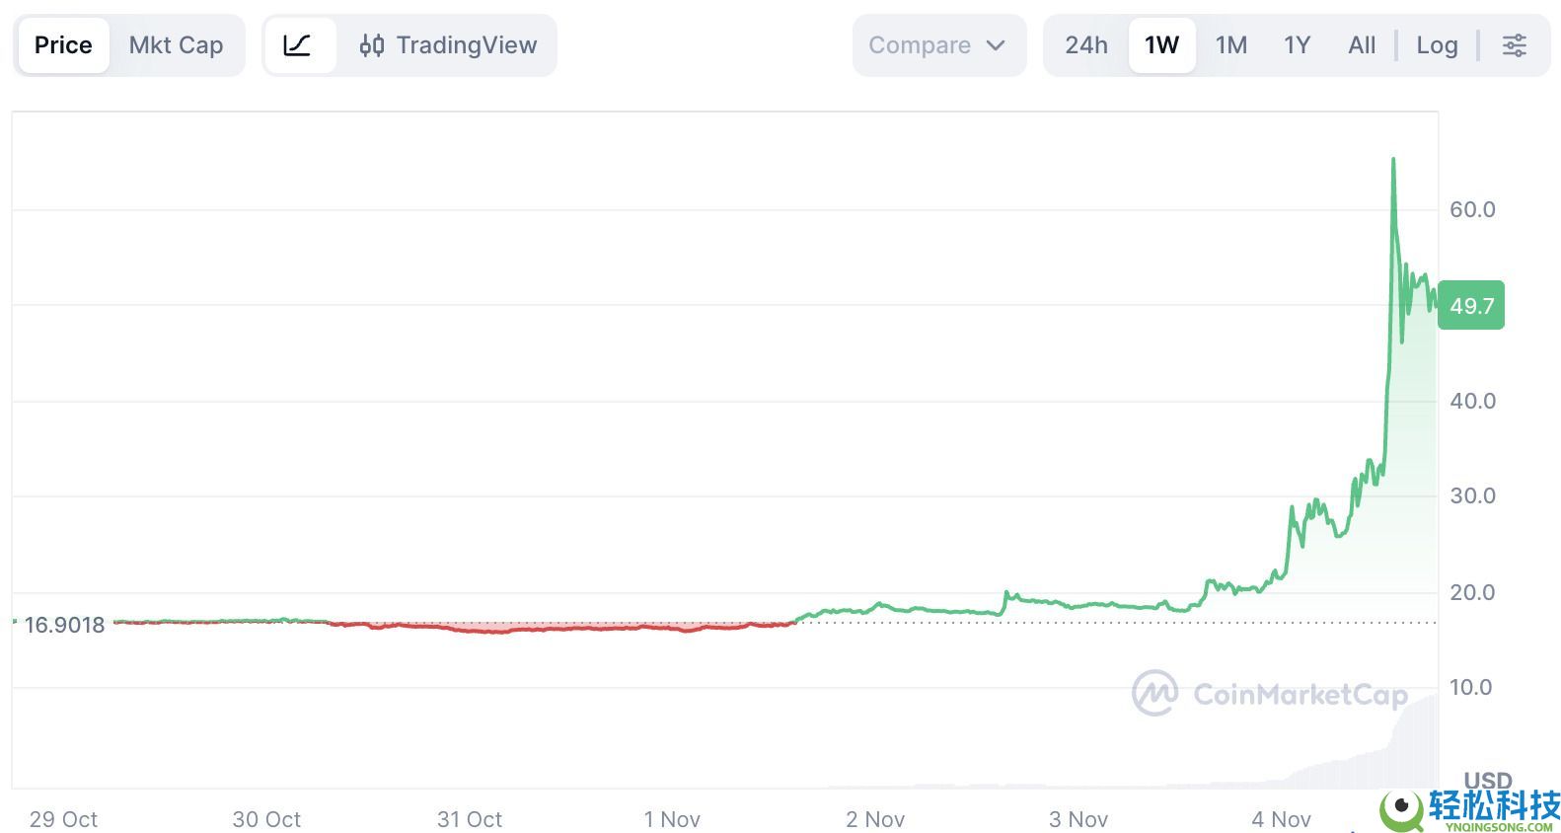This screenshot has width=1561, height=833.
Task: Switch to the Mkt Cap view
Action: click(176, 44)
